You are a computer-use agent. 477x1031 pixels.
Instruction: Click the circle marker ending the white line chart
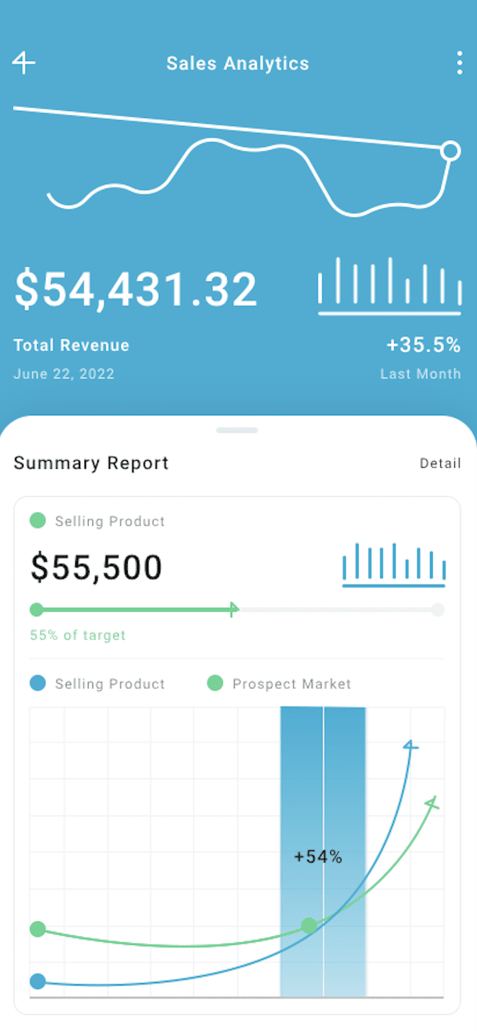(450, 151)
